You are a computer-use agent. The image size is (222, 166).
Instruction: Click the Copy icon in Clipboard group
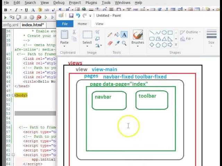tap(74, 39)
